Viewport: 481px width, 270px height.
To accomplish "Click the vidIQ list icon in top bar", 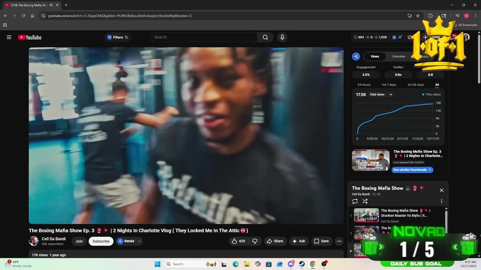I will click(x=401, y=37).
